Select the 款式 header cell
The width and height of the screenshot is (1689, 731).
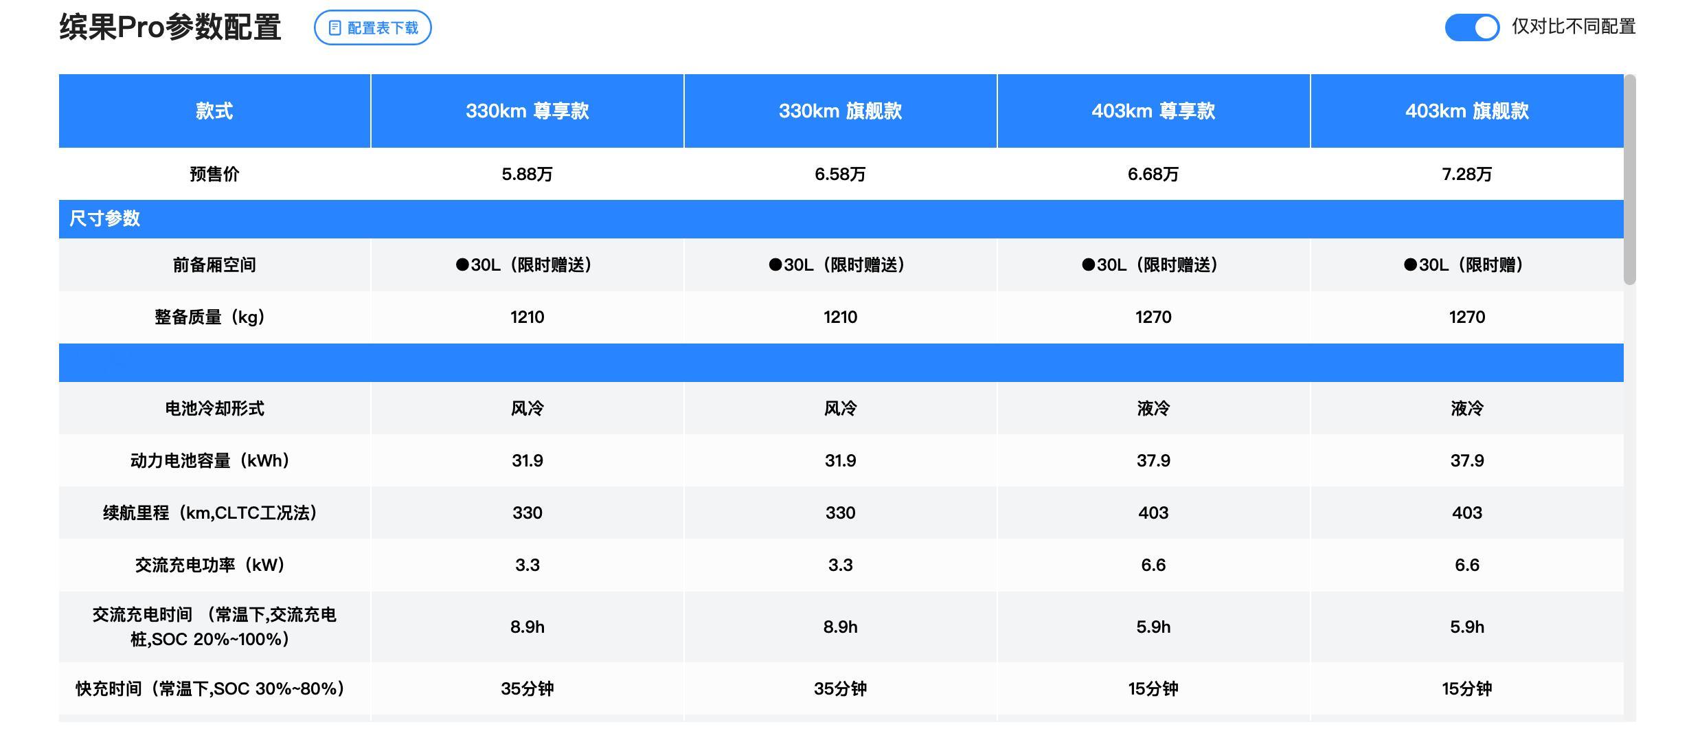point(214,111)
